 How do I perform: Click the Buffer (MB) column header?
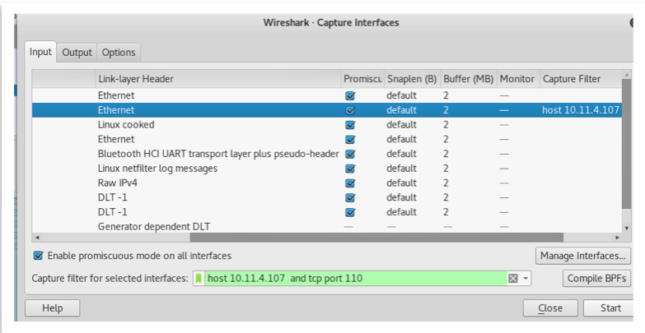[x=468, y=79]
